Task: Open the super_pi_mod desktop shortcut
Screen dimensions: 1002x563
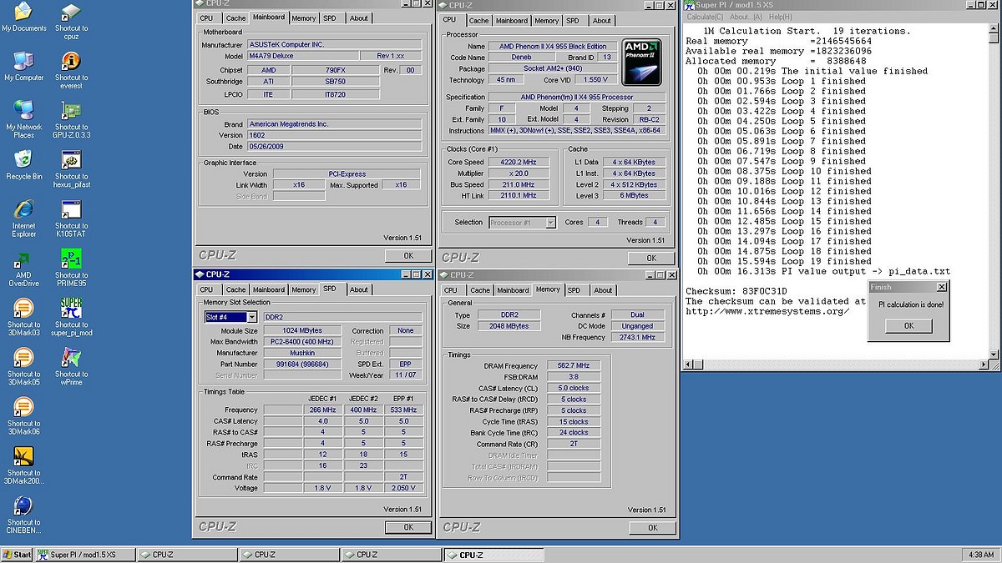Action: click(71, 309)
